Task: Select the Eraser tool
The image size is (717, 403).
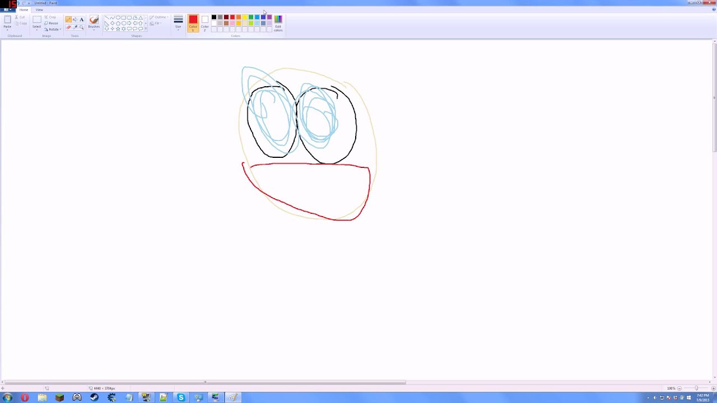Action: (x=68, y=27)
